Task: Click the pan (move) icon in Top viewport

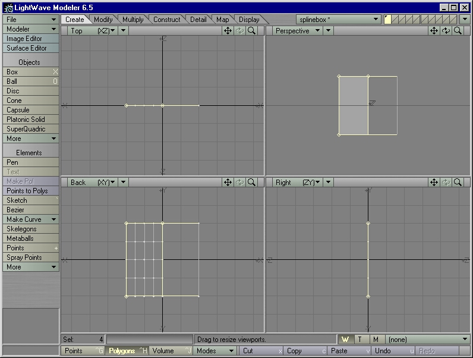Action: point(228,31)
